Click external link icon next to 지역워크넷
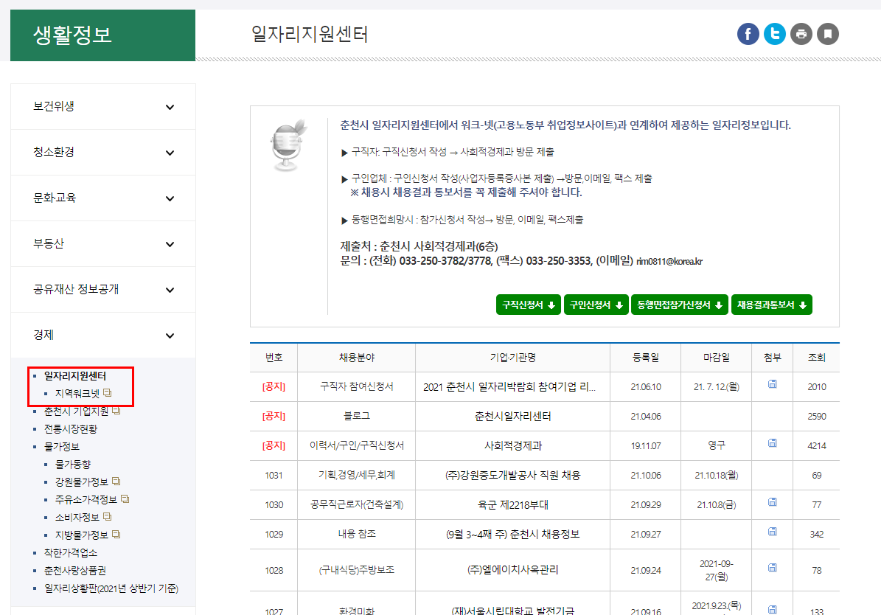 click(108, 393)
